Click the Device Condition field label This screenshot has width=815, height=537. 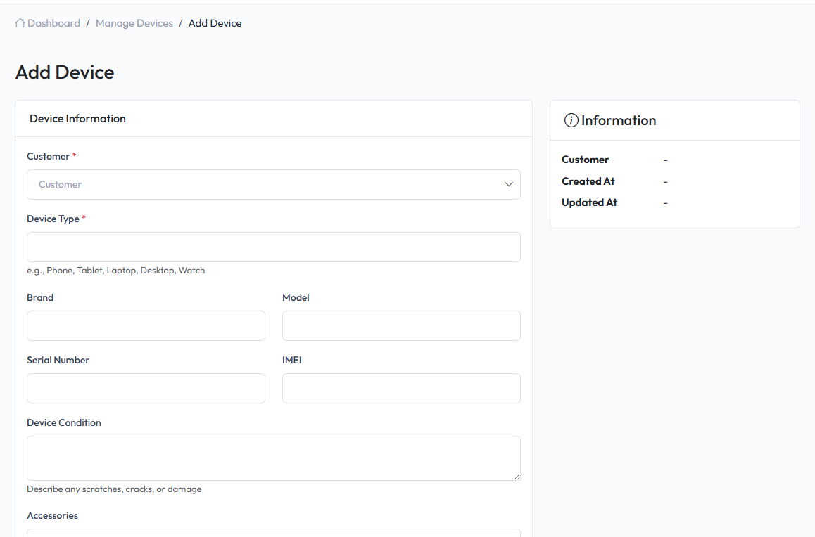click(x=64, y=422)
